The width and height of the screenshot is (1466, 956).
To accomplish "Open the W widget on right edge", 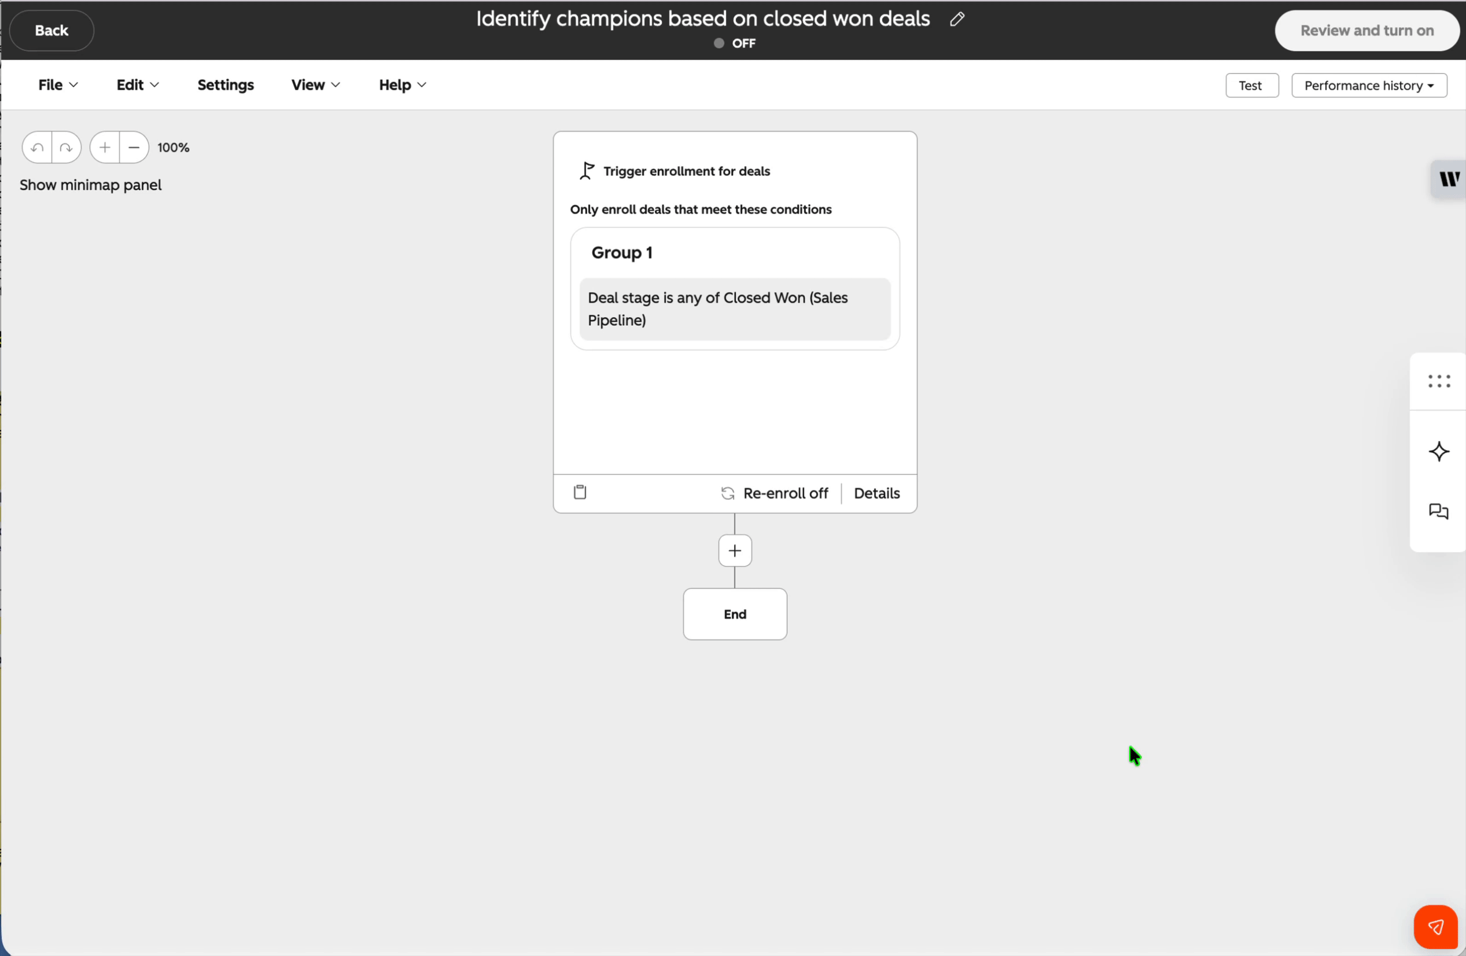I will click(1448, 179).
